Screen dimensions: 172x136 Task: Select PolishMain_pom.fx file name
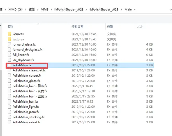26,112
